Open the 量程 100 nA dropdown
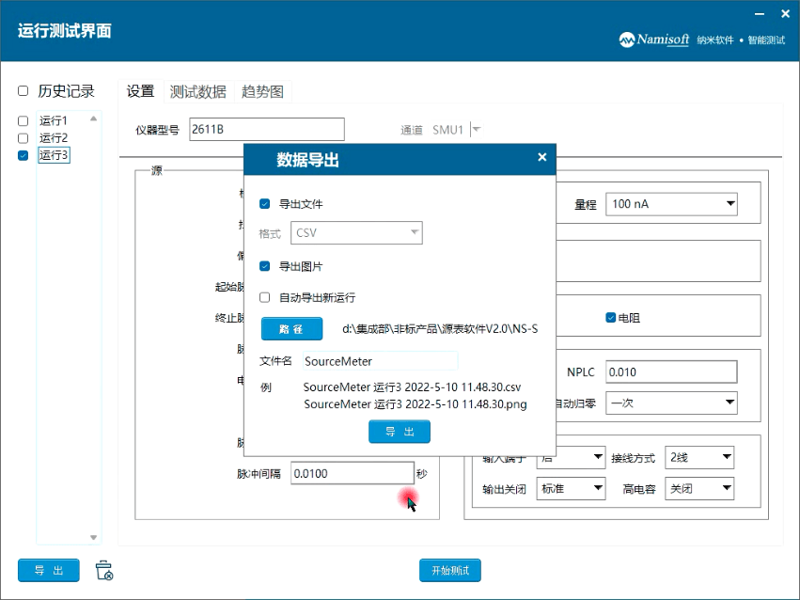 [x=670, y=202]
